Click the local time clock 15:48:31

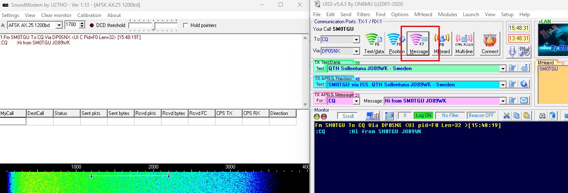point(519,28)
